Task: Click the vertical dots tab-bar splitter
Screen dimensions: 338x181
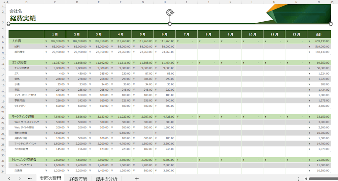Action: pos(298,179)
